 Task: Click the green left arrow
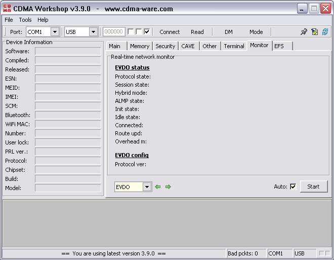(158, 187)
